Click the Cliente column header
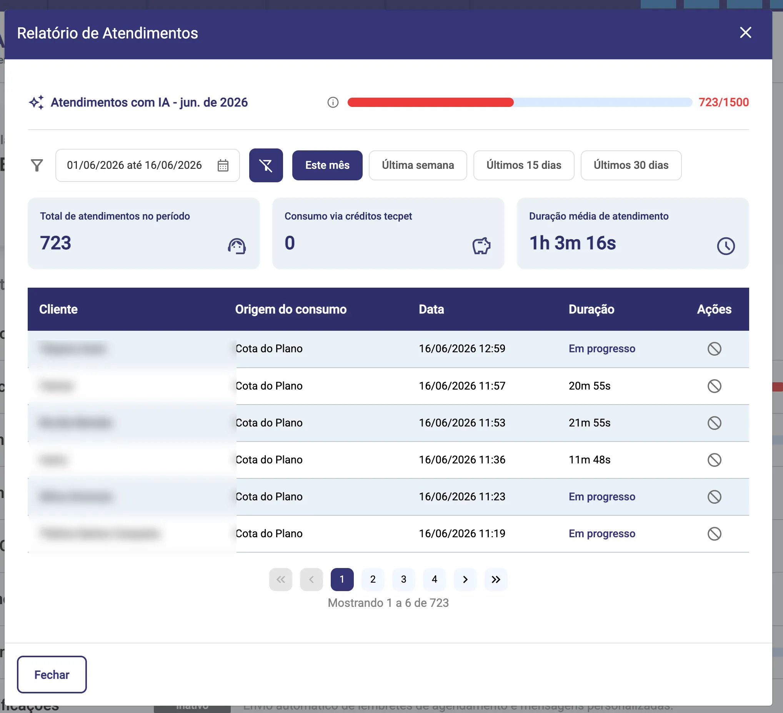The height and width of the screenshot is (713, 783). pyautogui.click(x=58, y=310)
